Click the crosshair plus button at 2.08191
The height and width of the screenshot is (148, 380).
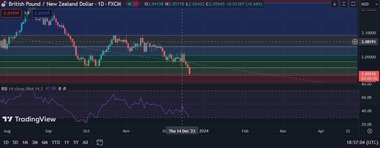pos(355,42)
